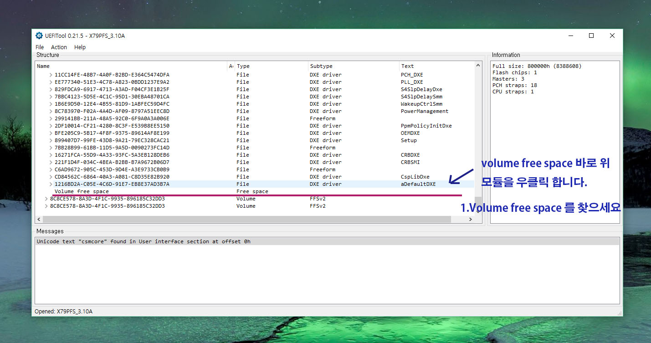Select Freeform GUID 299141BB-211A-48A5-92C0-6F9A0A3A006E
Image resolution: width=651 pixels, height=343 pixels.
112,118
